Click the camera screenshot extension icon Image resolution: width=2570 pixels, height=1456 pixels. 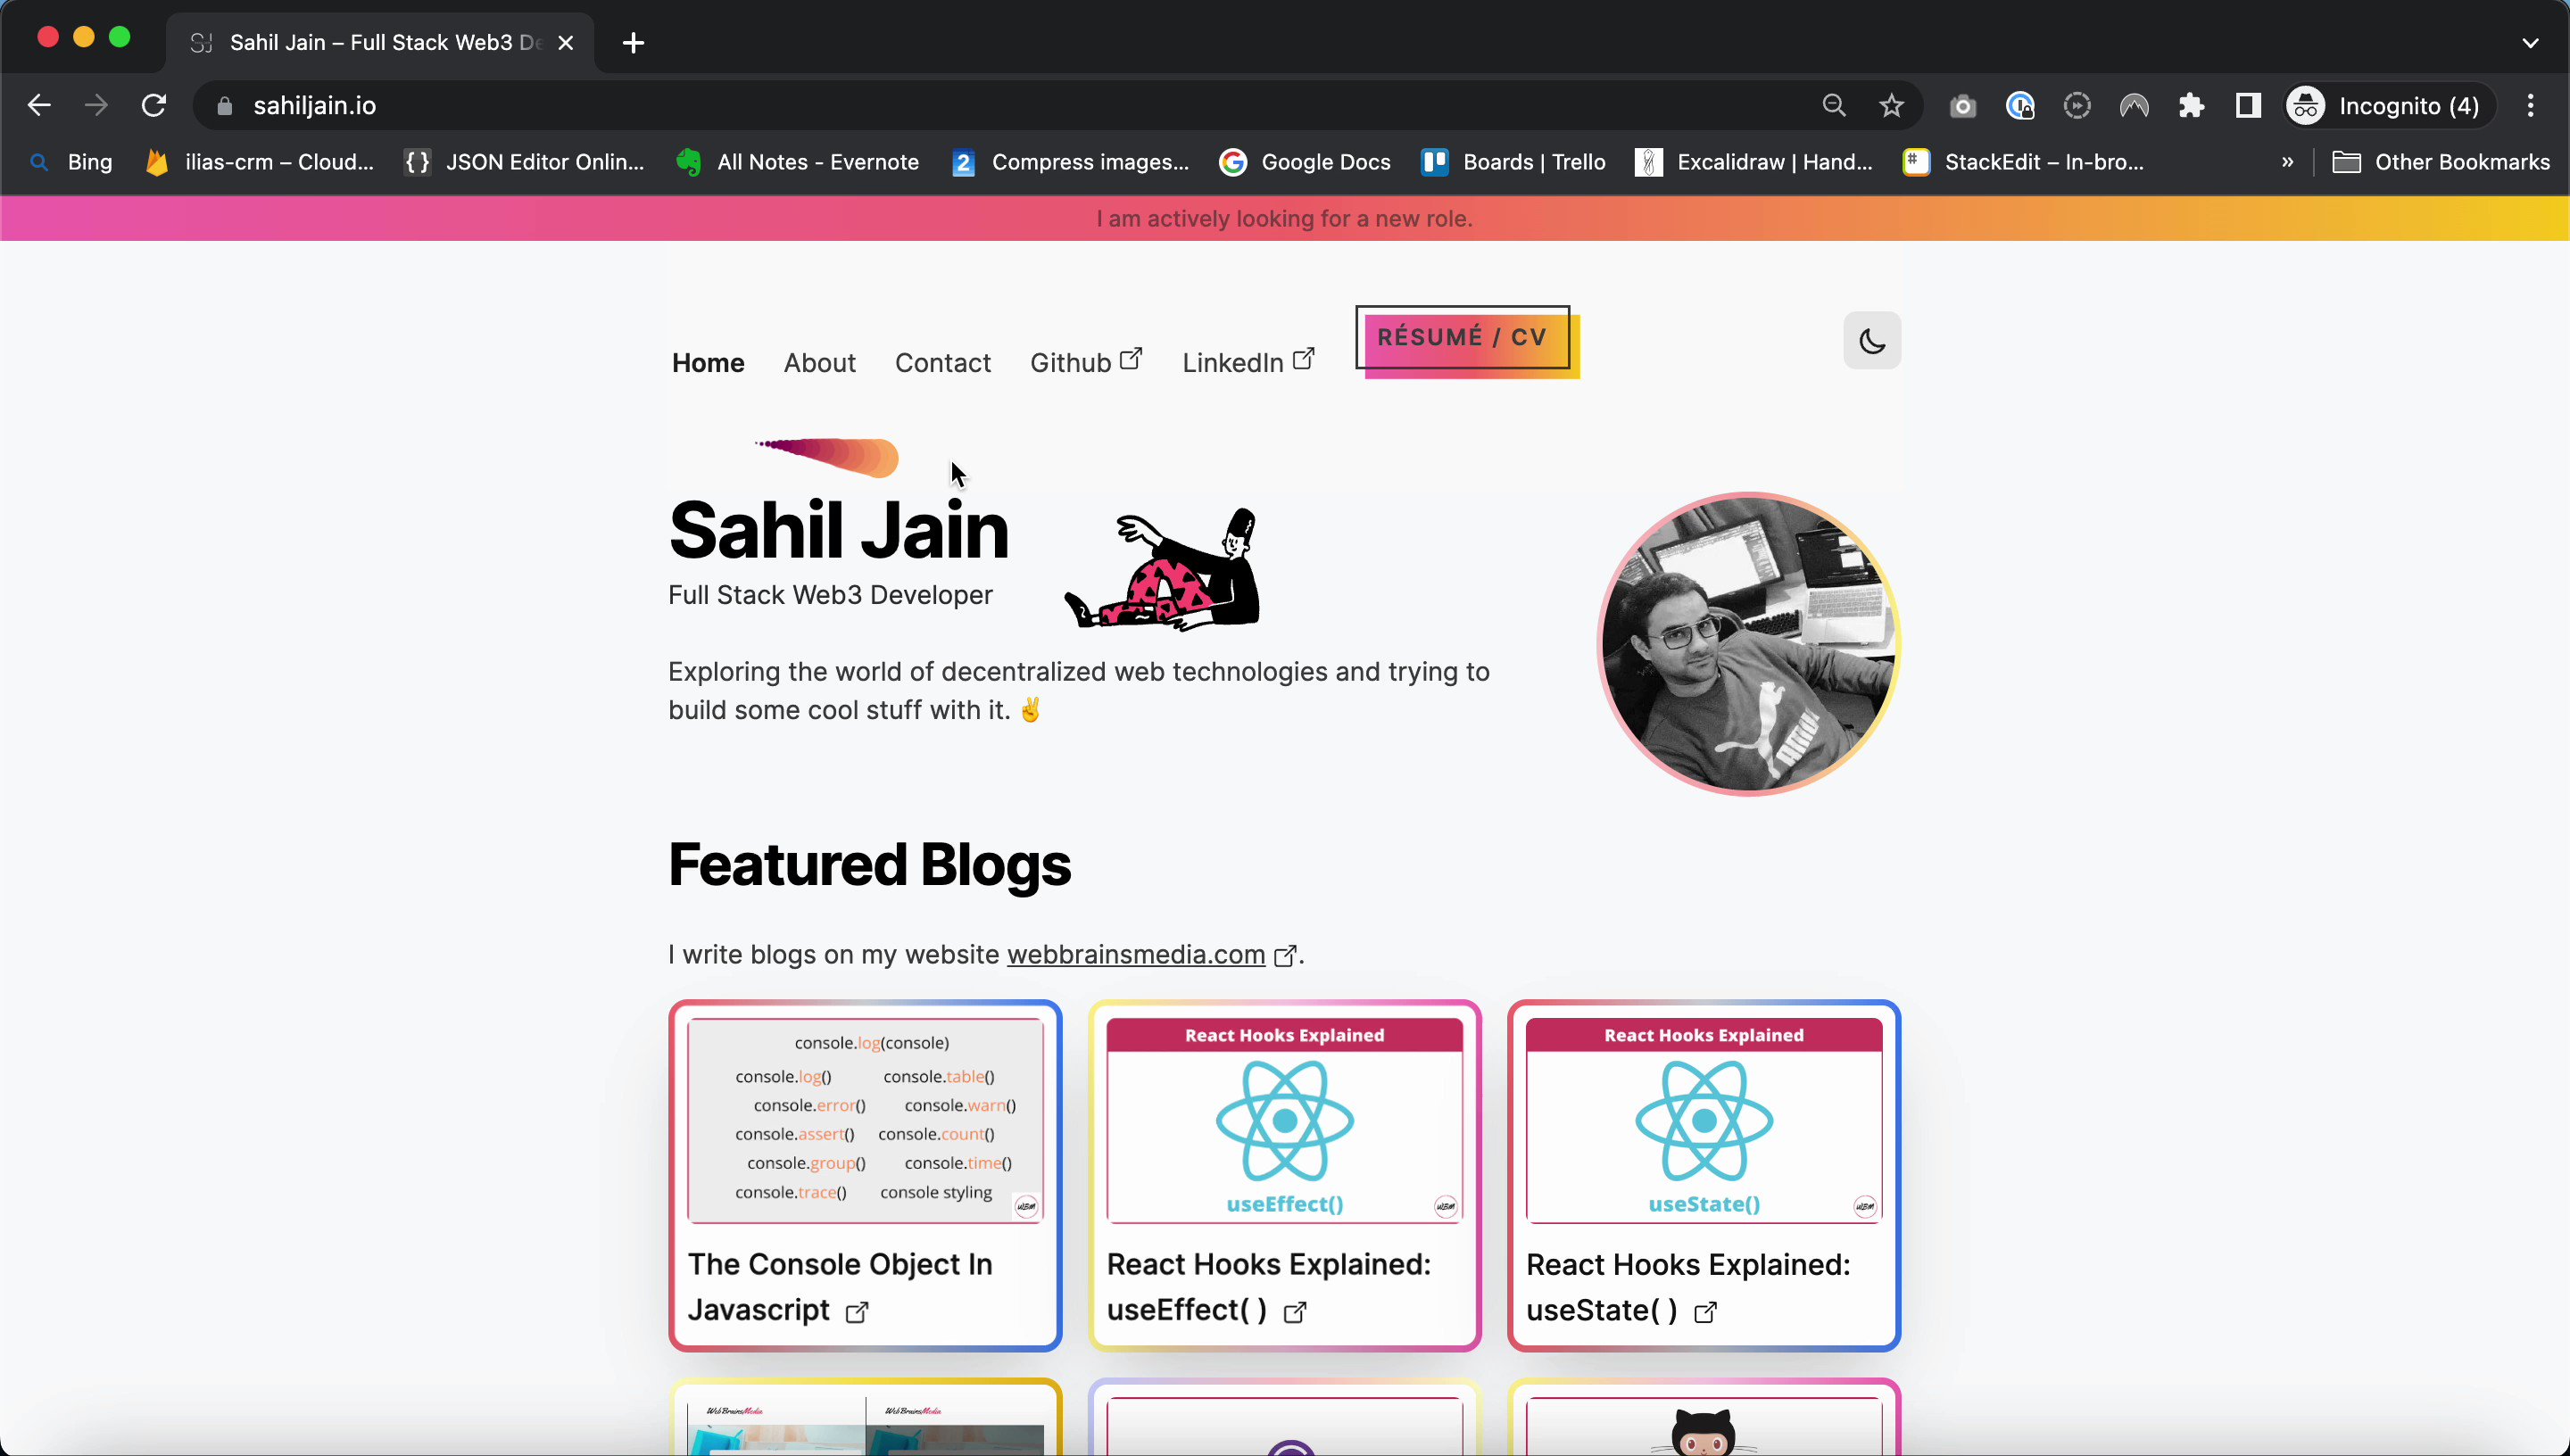tap(1962, 105)
